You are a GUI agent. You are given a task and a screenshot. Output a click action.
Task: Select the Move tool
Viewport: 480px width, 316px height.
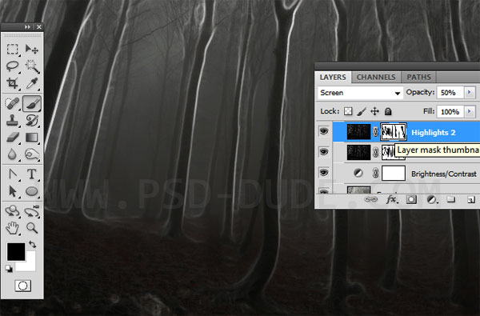(32, 49)
